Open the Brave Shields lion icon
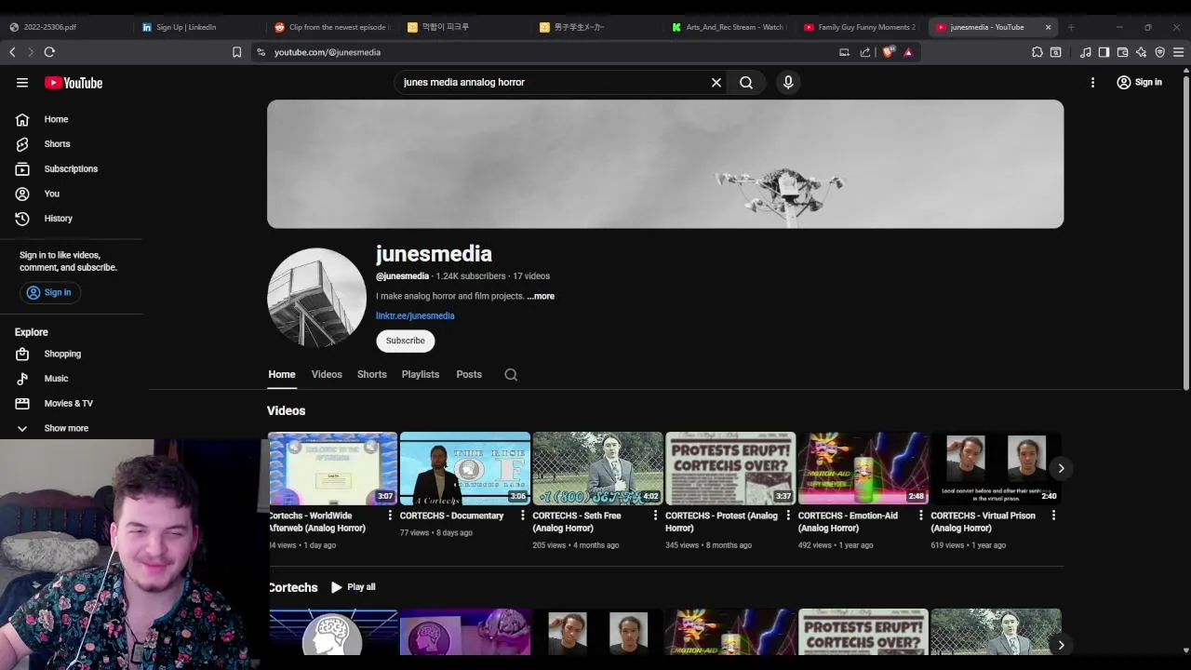Viewport: 1191px width, 670px height. point(888,52)
